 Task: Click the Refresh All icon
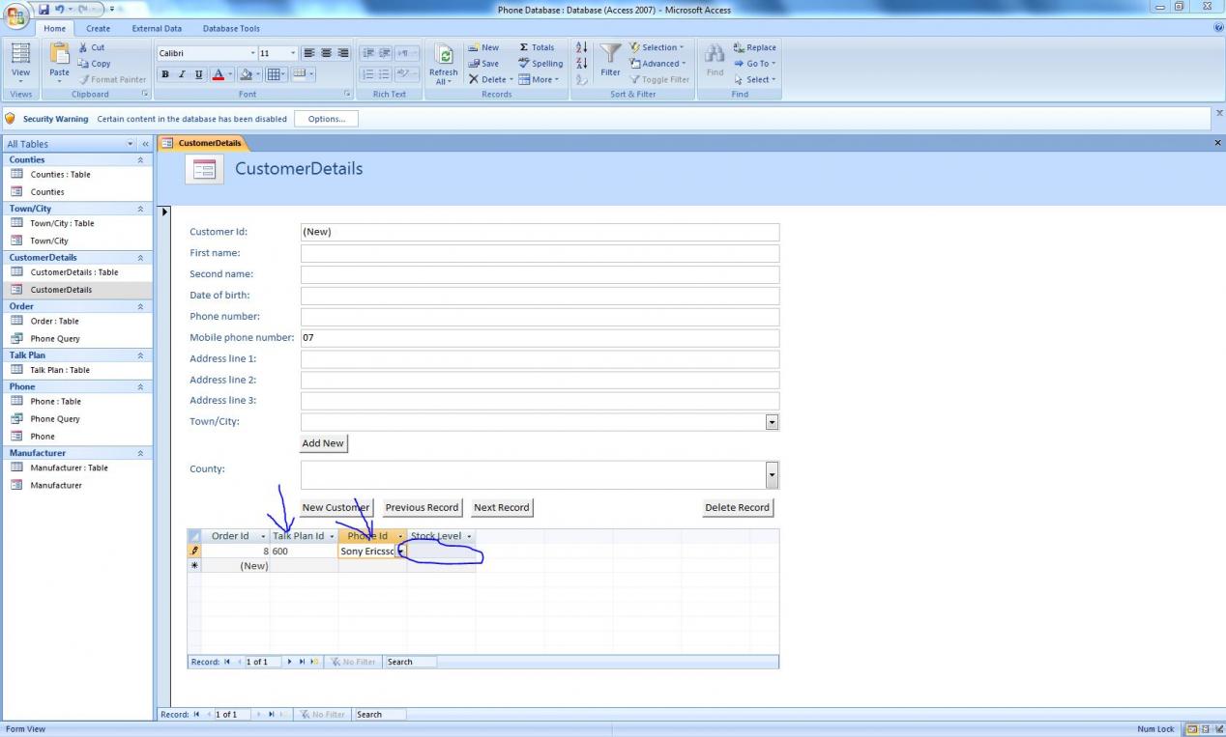pos(444,56)
